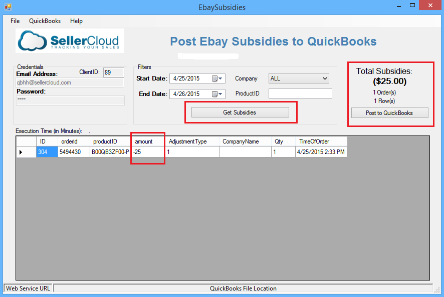Click the QuickBooks File Location status label
Viewport: 444px width, 297px height.
[x=243, y=288]
